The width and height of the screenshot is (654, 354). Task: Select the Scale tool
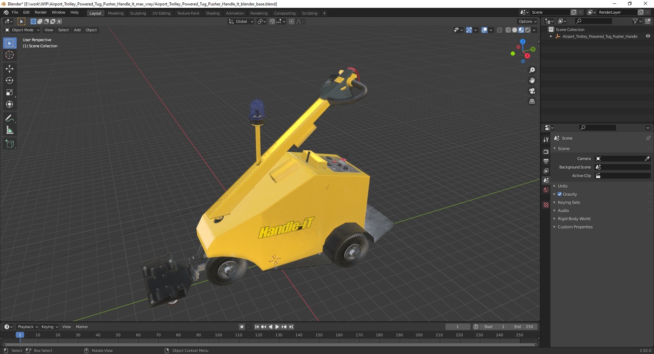[x=10, y=92]
